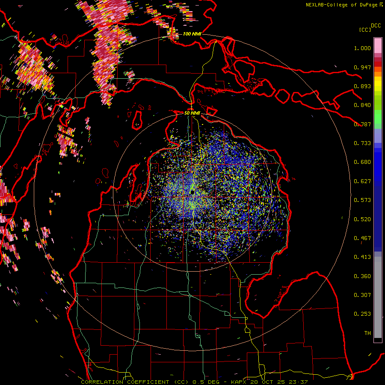The height and width of the screenshot is (385, 385).
Task: Click the 0.733 legend value
Action: tap(362, 143)
